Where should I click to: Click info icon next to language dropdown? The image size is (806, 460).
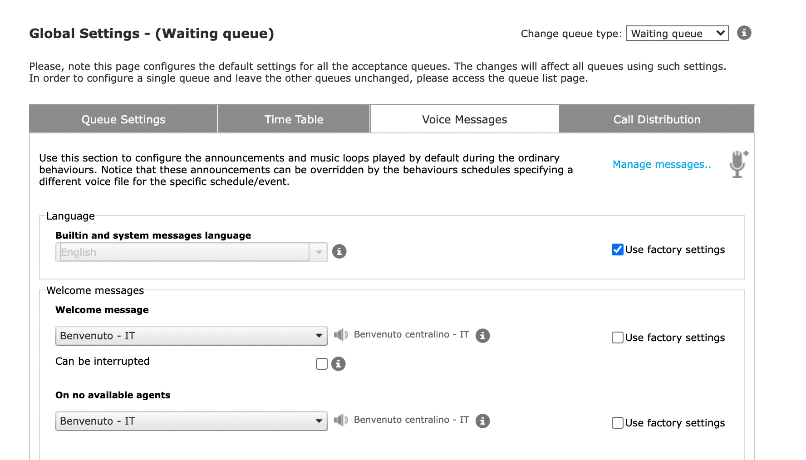[339, 251]
